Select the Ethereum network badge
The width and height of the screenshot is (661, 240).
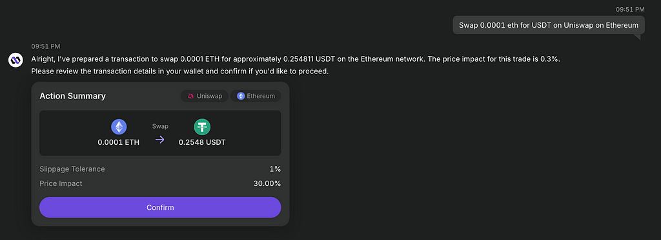(x=256, y=97)
